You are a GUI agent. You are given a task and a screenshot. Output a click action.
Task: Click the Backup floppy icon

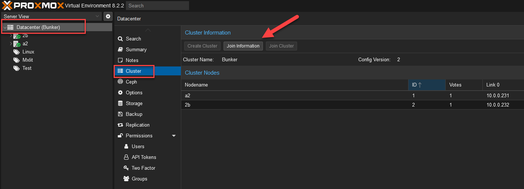pyautogui.click(x=120, y=114)
